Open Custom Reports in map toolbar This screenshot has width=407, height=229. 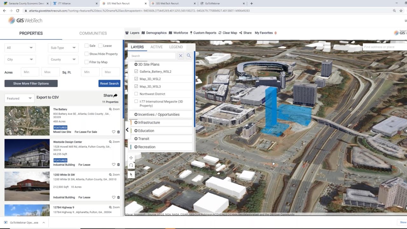coord(203,33)
